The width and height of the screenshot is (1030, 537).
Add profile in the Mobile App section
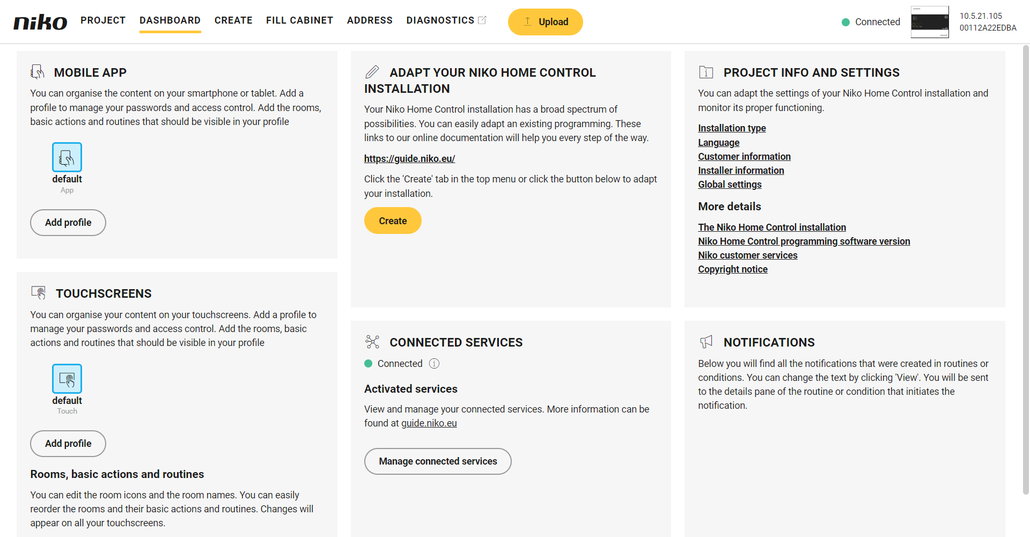pyautogui.click(x=68, y=223)
